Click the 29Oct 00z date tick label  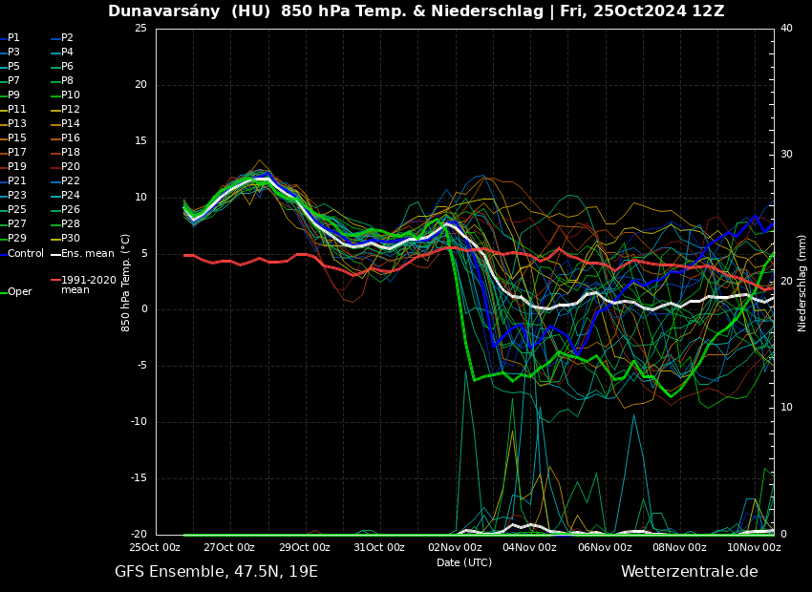[305, 548]
